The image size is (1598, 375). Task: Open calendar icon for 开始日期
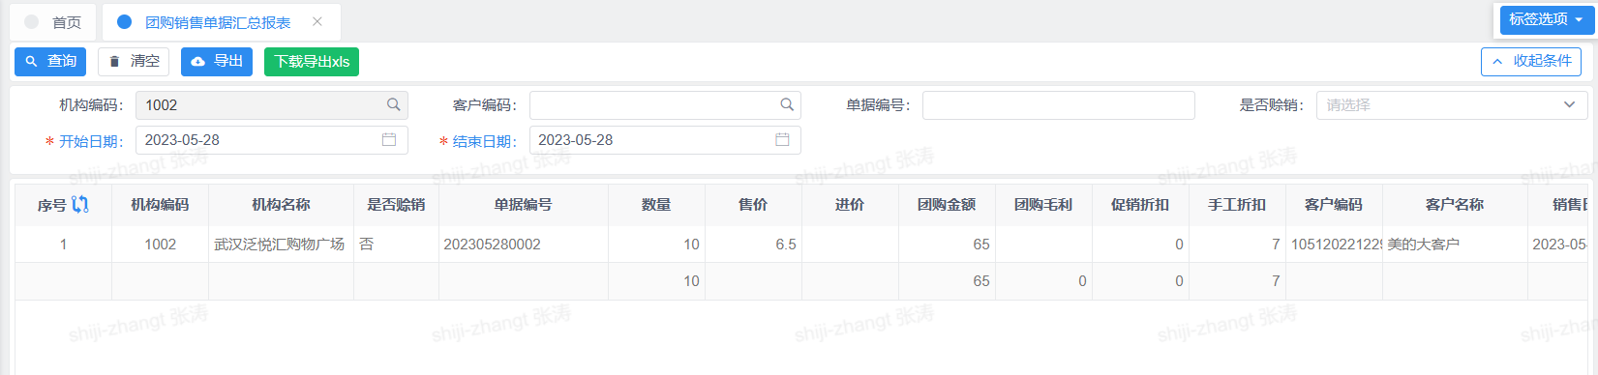click(x=389, y=140)
